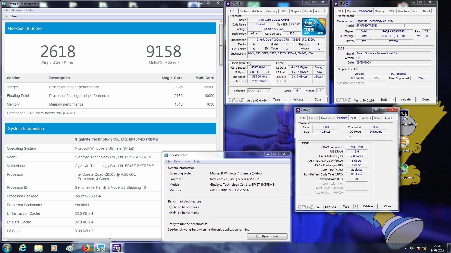Open the Mark05 desktop shortcut

405,144
